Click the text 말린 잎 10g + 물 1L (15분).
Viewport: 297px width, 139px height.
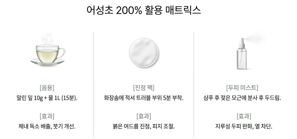[47, 98]
